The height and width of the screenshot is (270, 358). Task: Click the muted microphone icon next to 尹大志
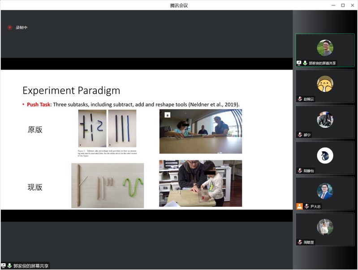[306, 206]
